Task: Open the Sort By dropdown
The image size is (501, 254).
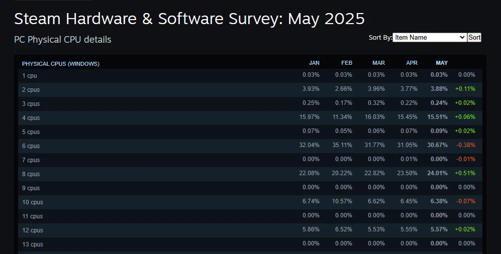Action: click(x=430, y=37)
